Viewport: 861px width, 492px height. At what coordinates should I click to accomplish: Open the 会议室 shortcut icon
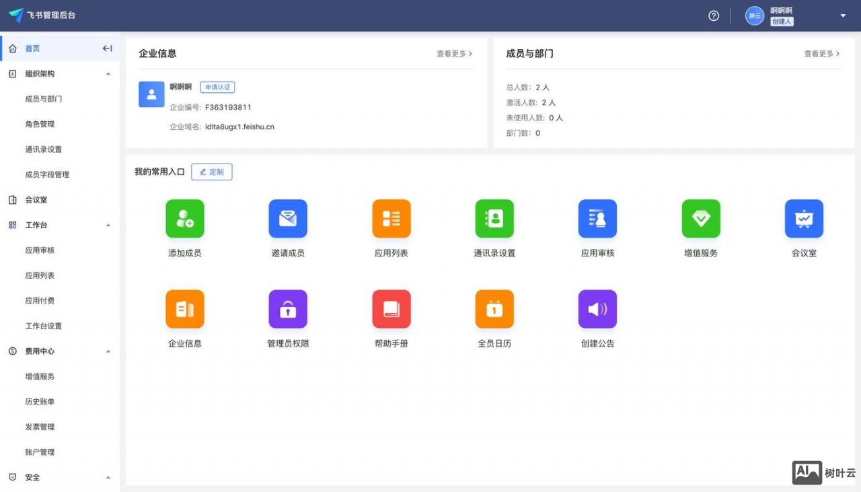[x=803, y=218]
